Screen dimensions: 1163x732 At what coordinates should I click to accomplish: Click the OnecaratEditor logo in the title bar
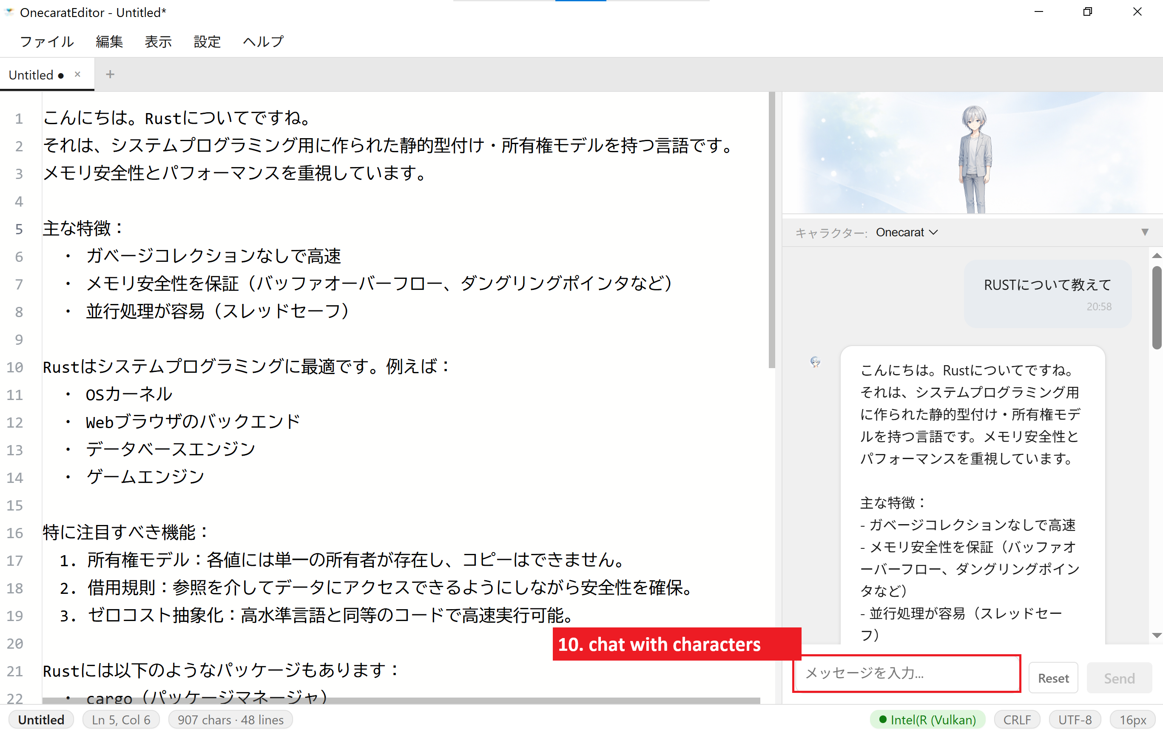[x=9, y=12]
